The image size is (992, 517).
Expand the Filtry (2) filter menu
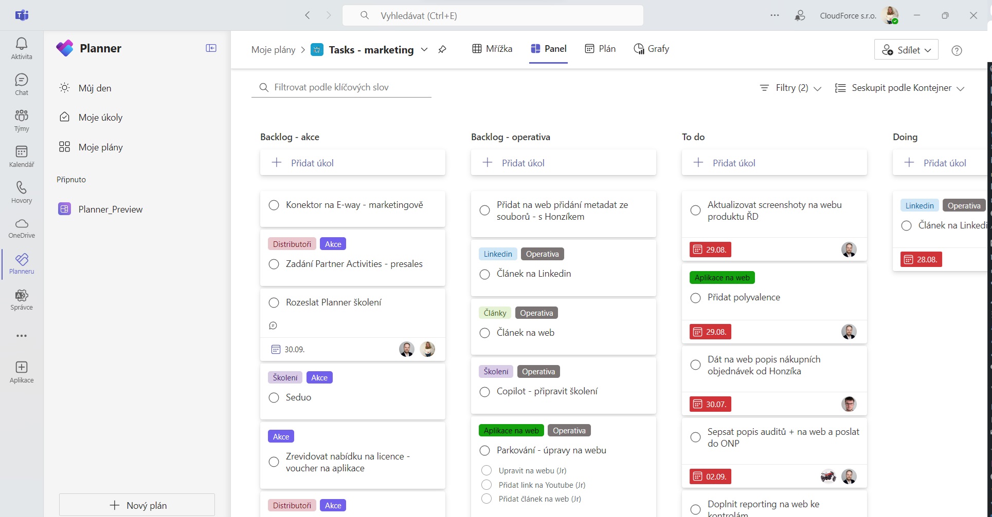790,88
